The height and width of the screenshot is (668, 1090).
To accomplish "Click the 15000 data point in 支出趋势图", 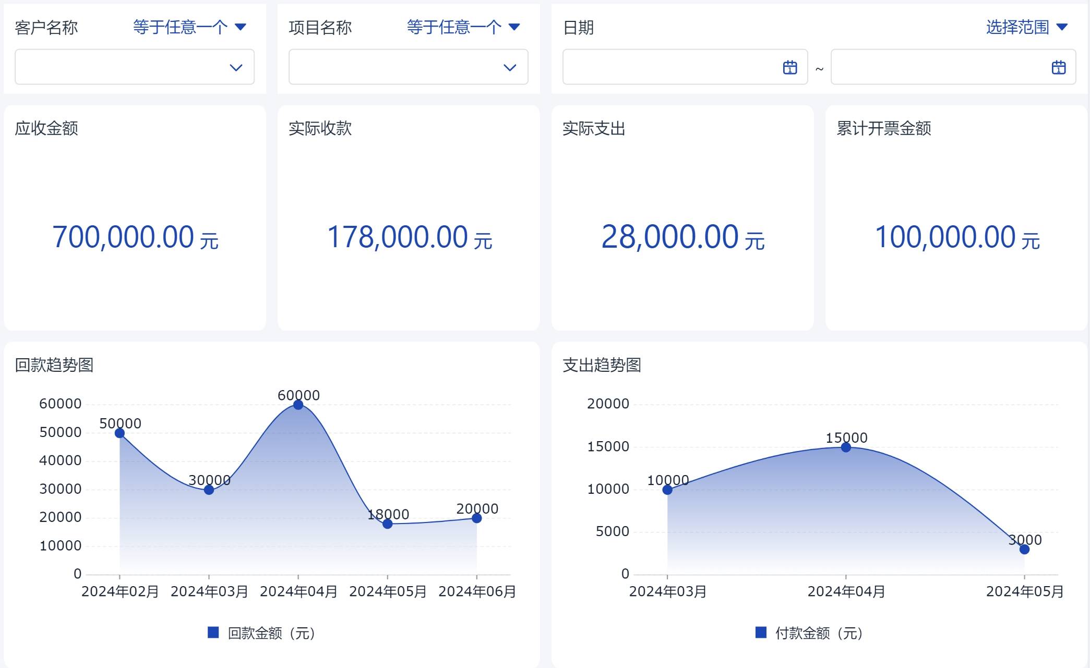I will tap(846, 447).
